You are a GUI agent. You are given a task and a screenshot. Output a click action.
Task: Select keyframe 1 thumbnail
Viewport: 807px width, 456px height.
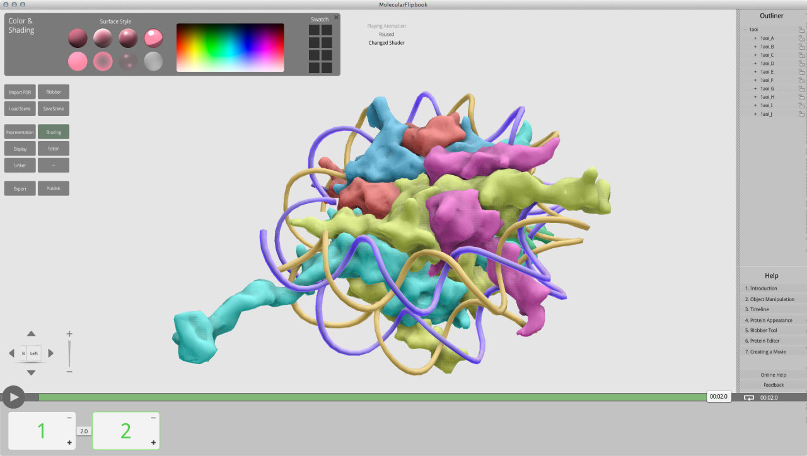[42, 431]
